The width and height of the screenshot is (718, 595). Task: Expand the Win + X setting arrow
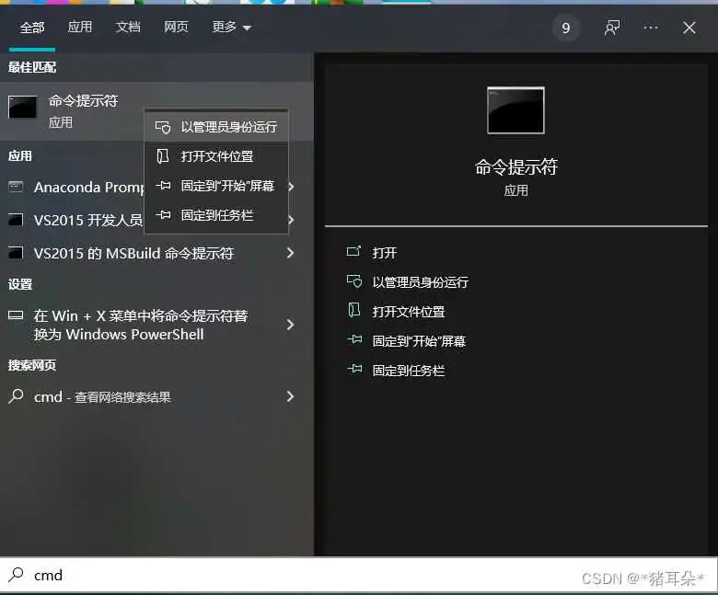coord(290,325)
